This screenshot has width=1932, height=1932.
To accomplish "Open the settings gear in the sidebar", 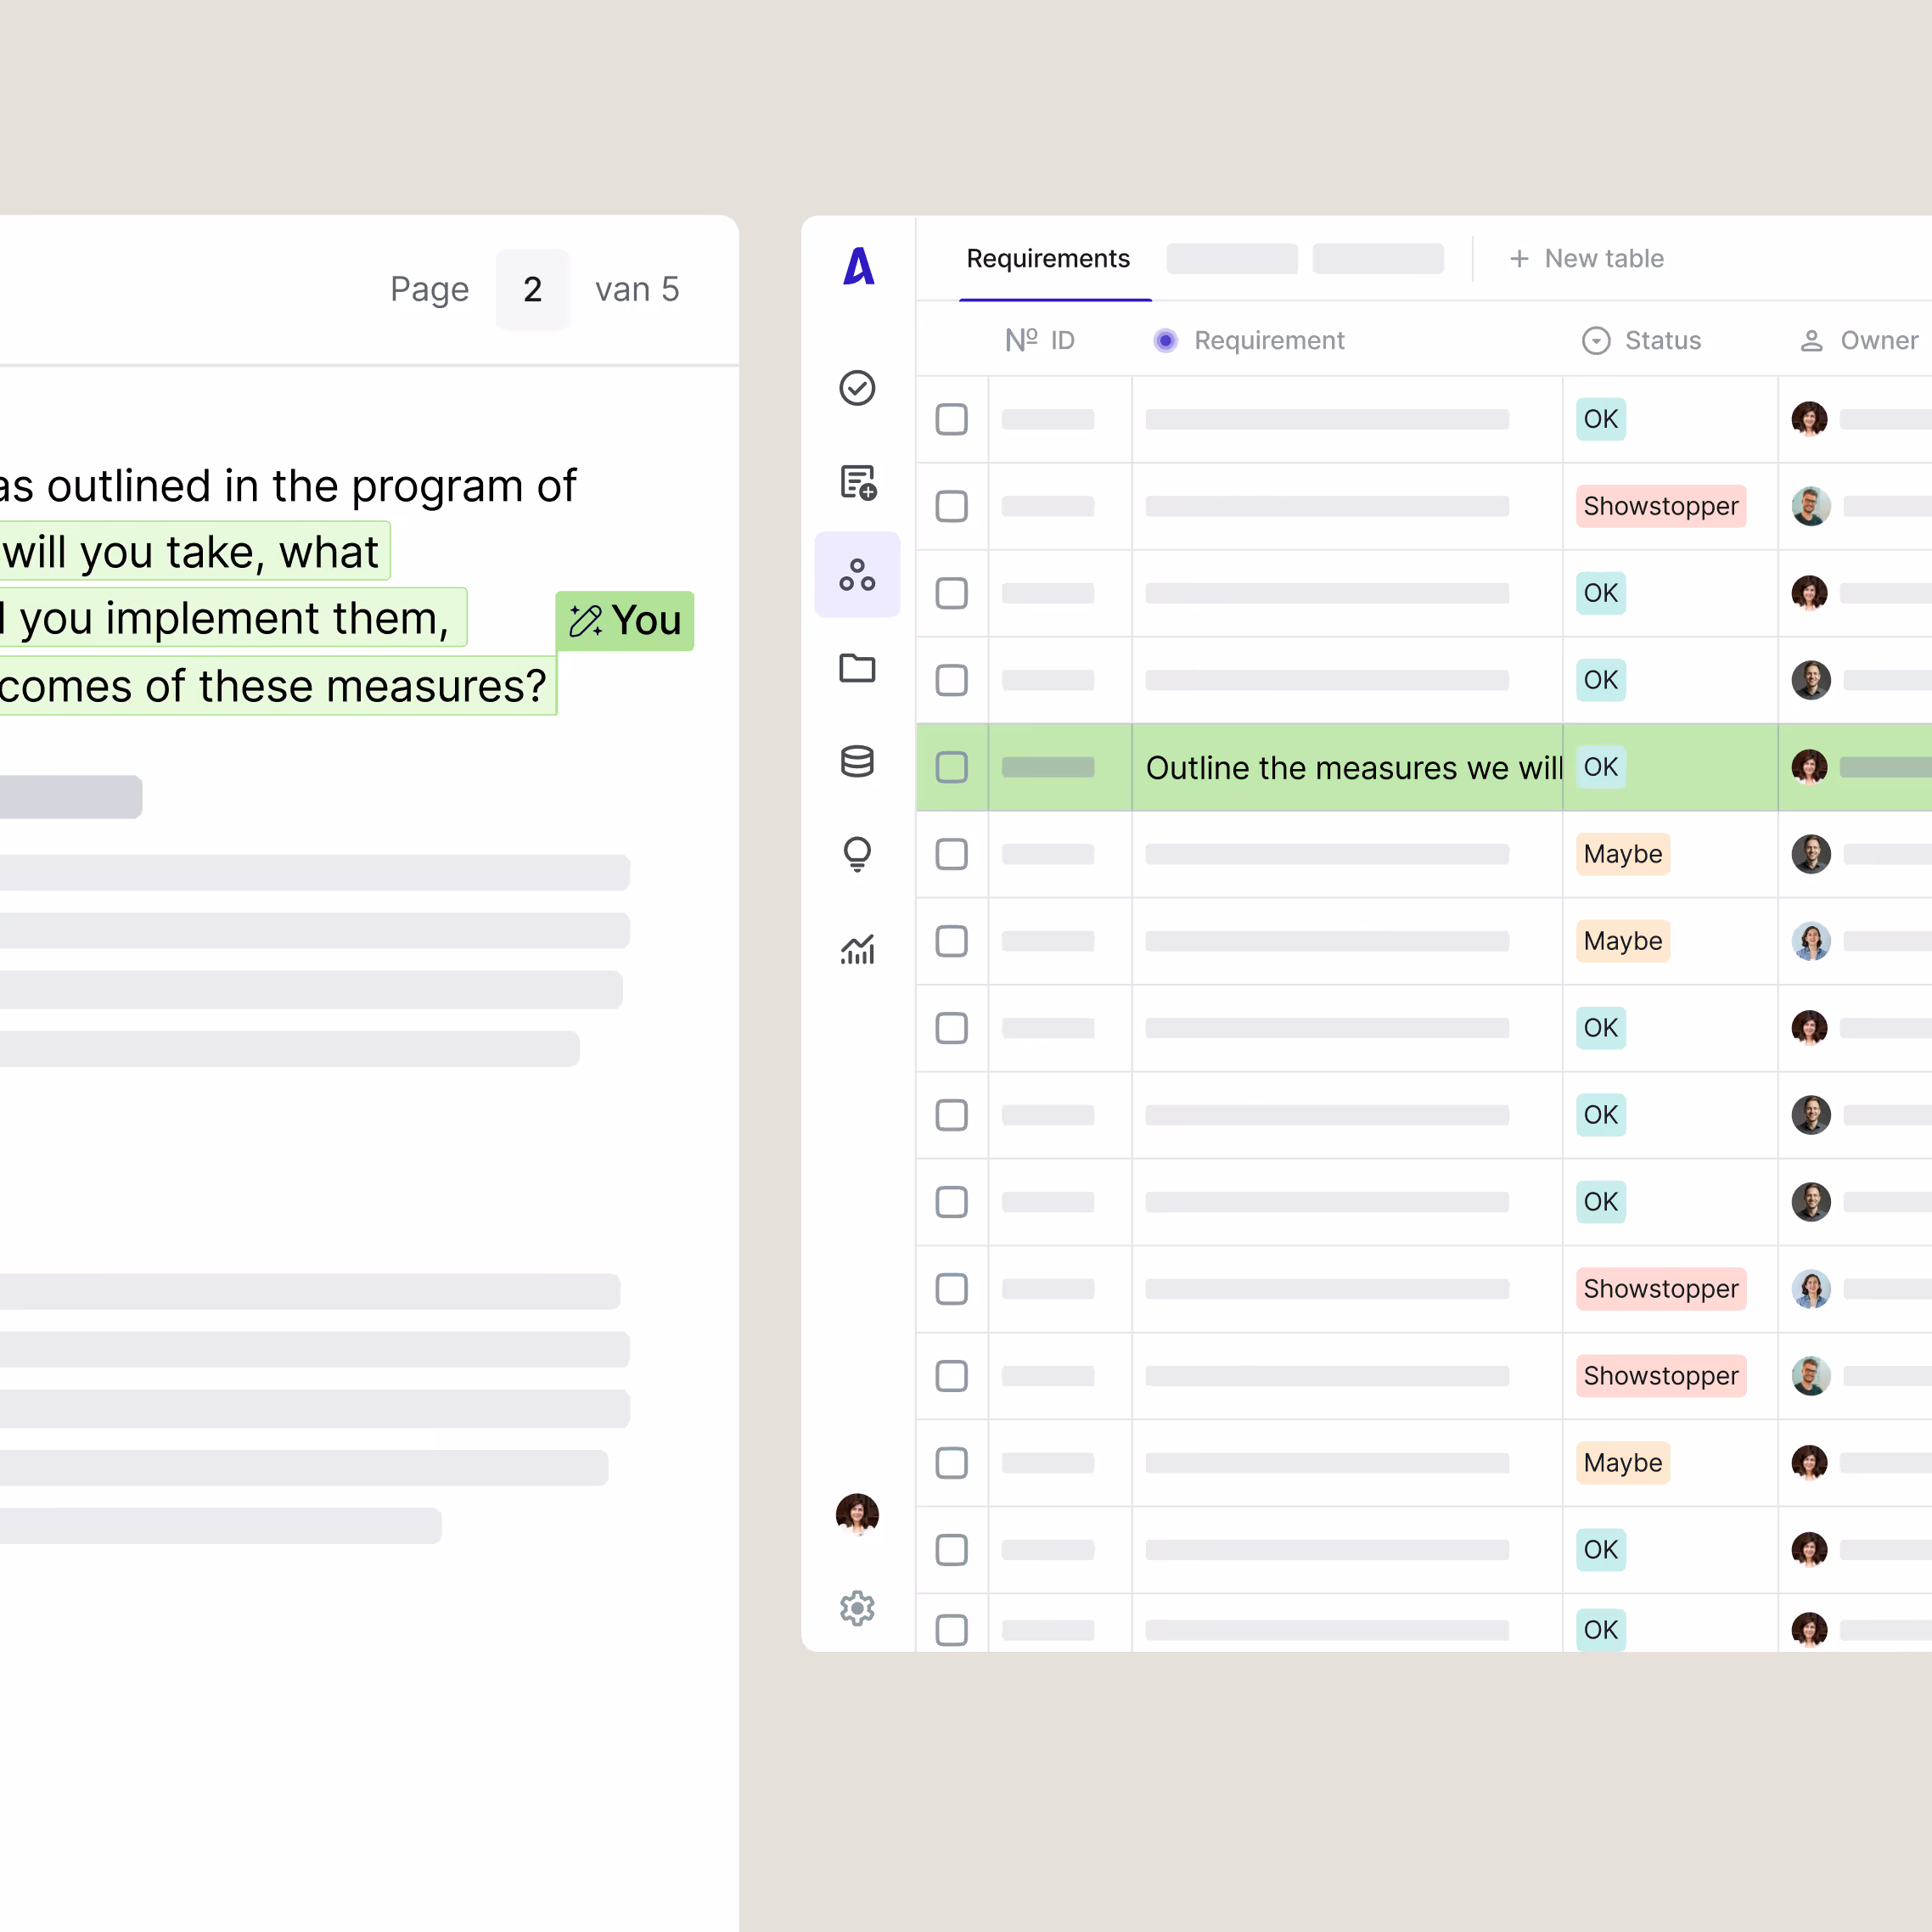I will [x=857, y=1608].
